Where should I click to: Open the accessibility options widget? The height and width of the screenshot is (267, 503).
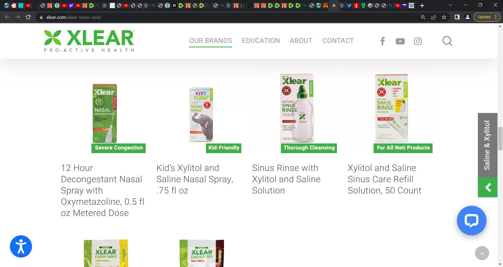(x=21, y=246)
